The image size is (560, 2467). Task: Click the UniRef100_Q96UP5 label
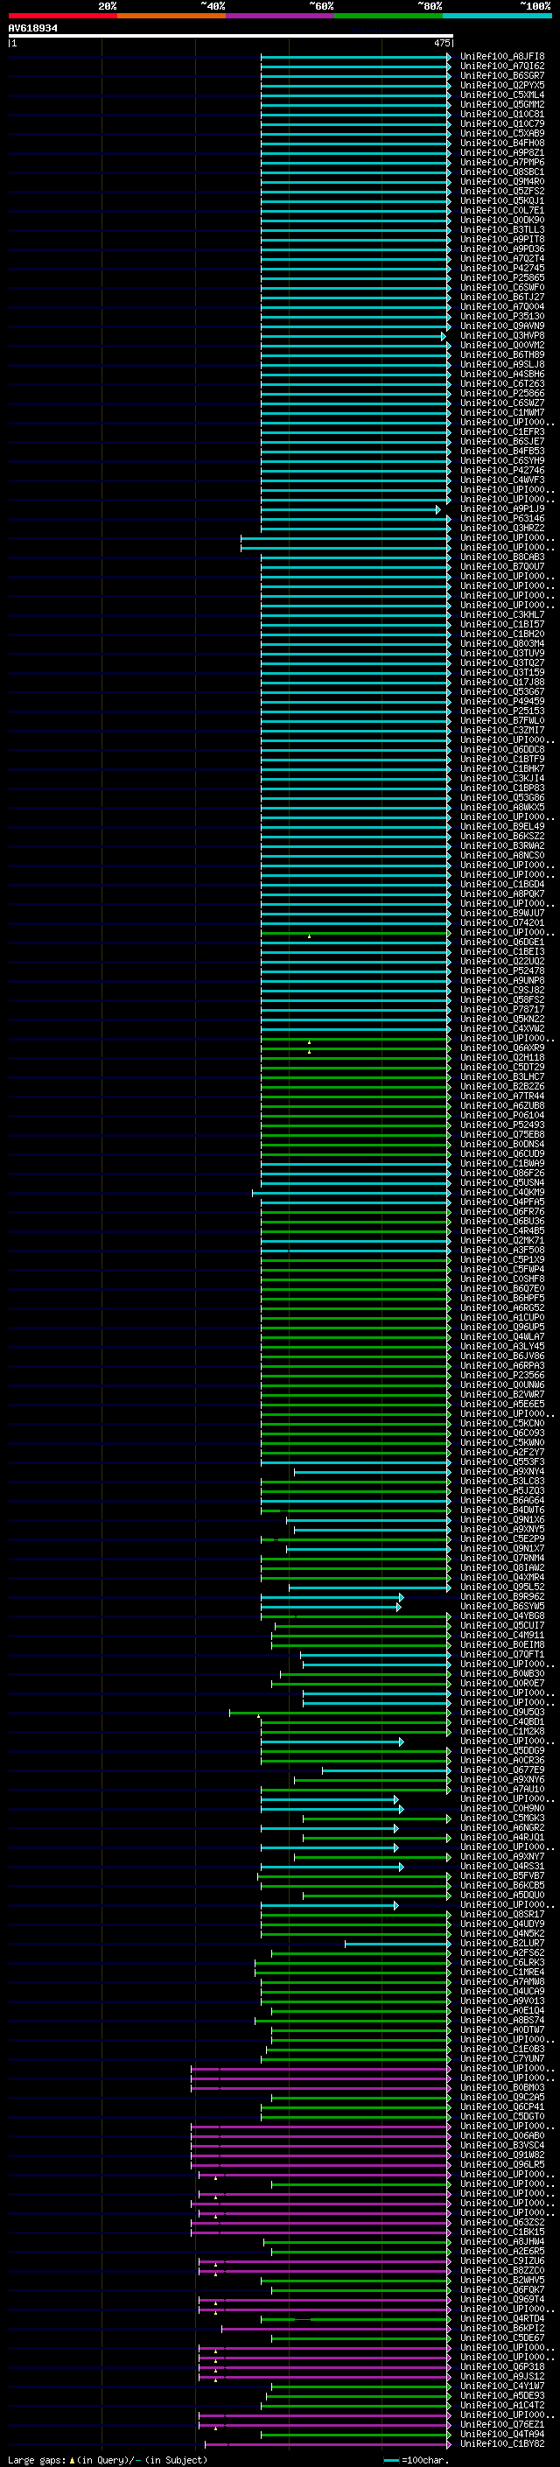coord(502,1328)
